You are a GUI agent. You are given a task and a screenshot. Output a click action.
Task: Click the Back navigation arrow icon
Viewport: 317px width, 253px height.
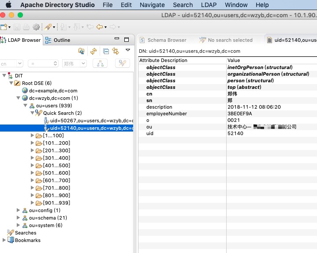100,27
